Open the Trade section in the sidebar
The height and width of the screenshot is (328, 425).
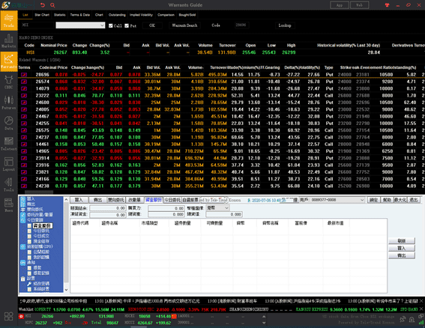9,20
